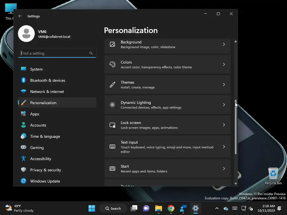Expand Start row using its chevron
The width and height of the screenshot is (287, 215).
pyautogui.click(x=224, y=169)
